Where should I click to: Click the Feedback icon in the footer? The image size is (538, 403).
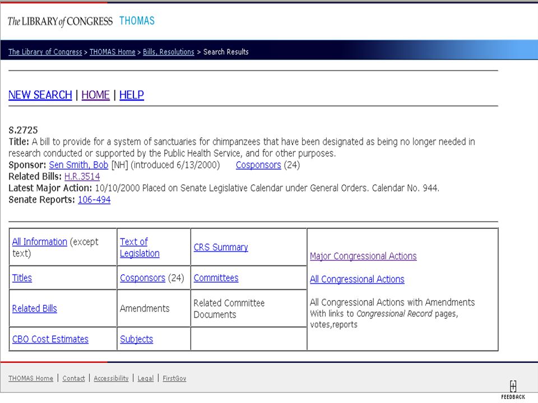coord(513,390)
